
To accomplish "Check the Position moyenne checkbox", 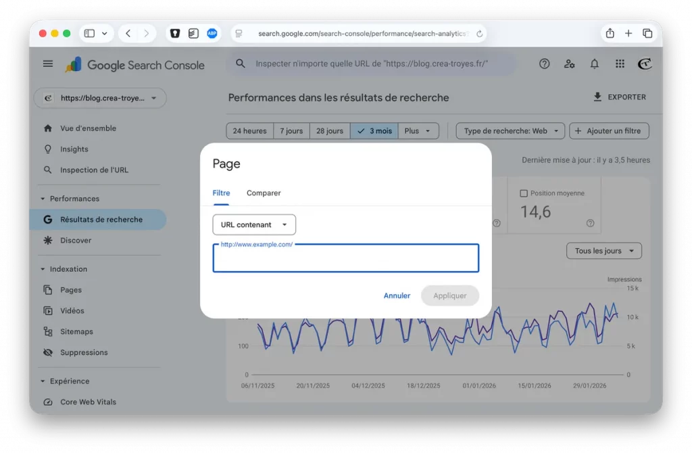I will [524, 193].
